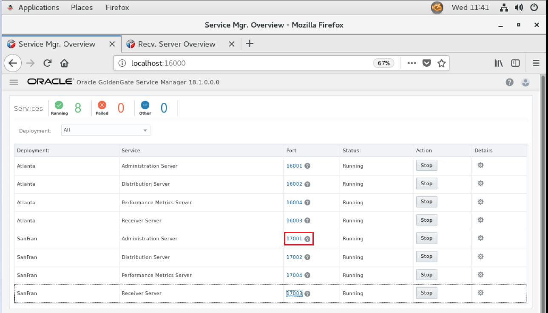Open details gear for Atlanta Administration Server
Viewport: 548px width, 313px height.
481,166
